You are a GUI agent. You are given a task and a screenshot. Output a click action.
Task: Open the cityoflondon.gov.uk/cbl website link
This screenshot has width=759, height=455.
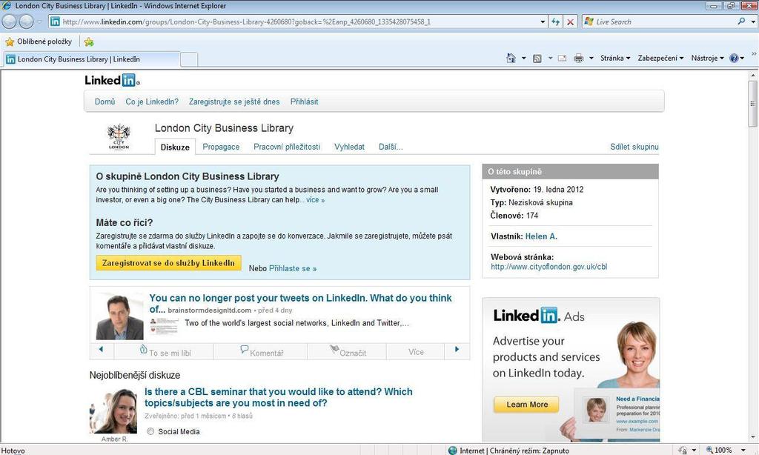549,267
